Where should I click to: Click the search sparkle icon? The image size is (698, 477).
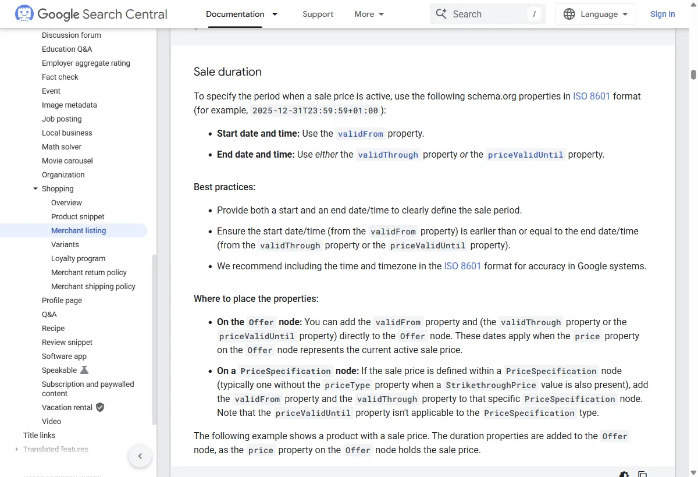coord(441,14)
